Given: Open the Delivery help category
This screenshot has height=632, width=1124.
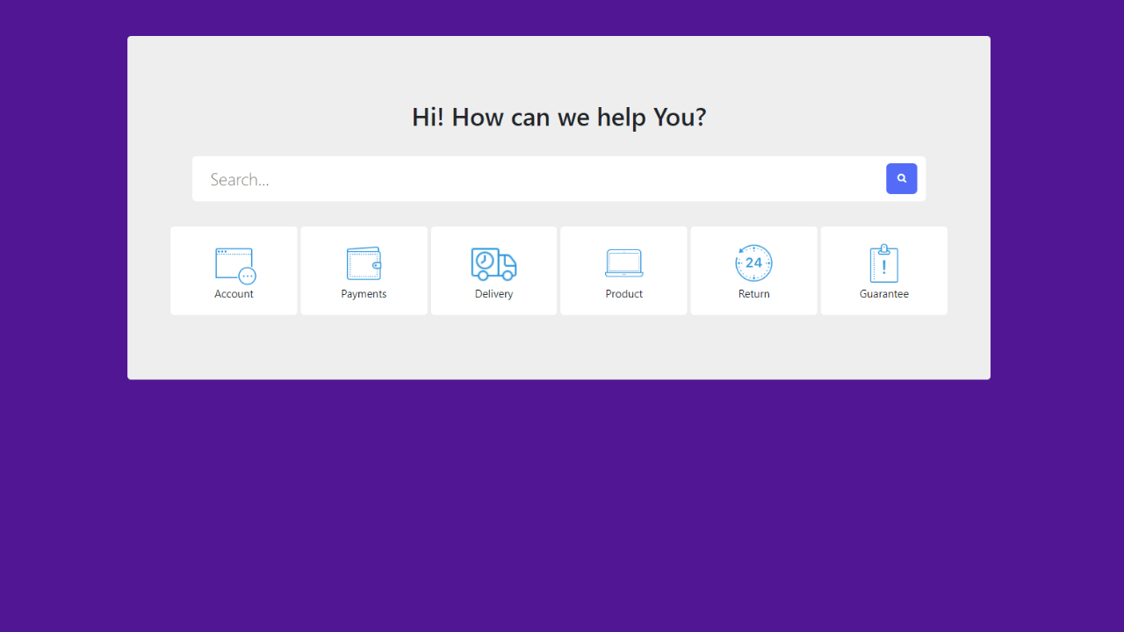Looking at the screenshot, I should [x=494, y=270].
